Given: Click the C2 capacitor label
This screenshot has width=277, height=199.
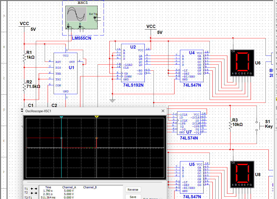Looking at the screenshot, I should (54, 105).
